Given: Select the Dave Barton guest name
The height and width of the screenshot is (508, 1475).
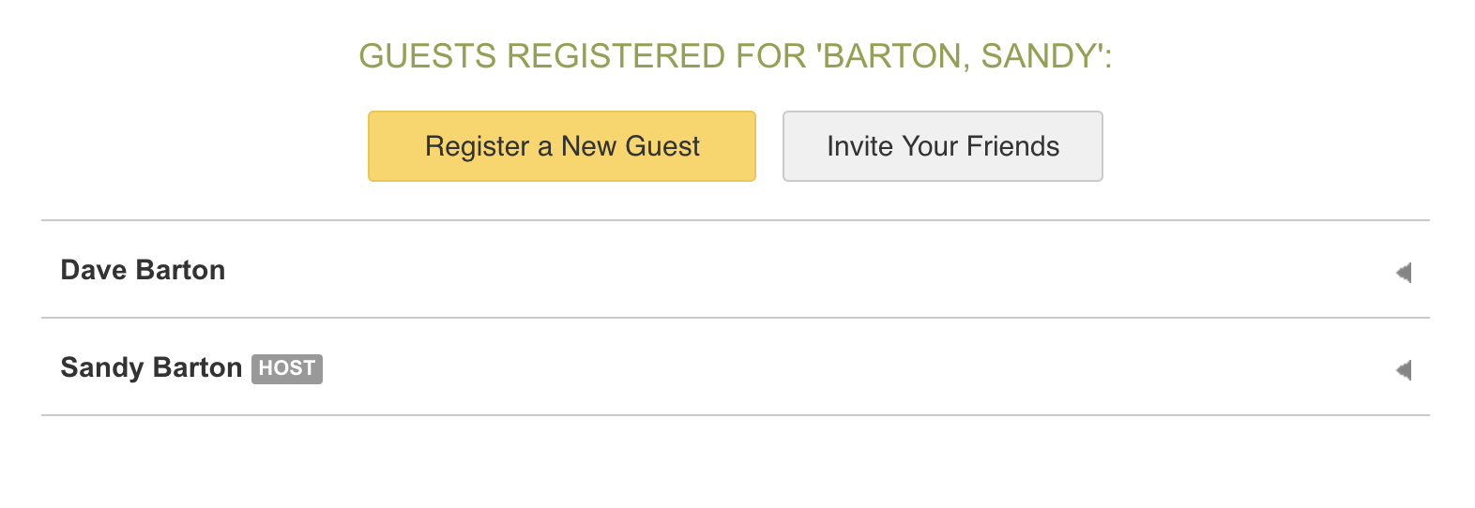Looking at the screenshot, I should point(143,270).
